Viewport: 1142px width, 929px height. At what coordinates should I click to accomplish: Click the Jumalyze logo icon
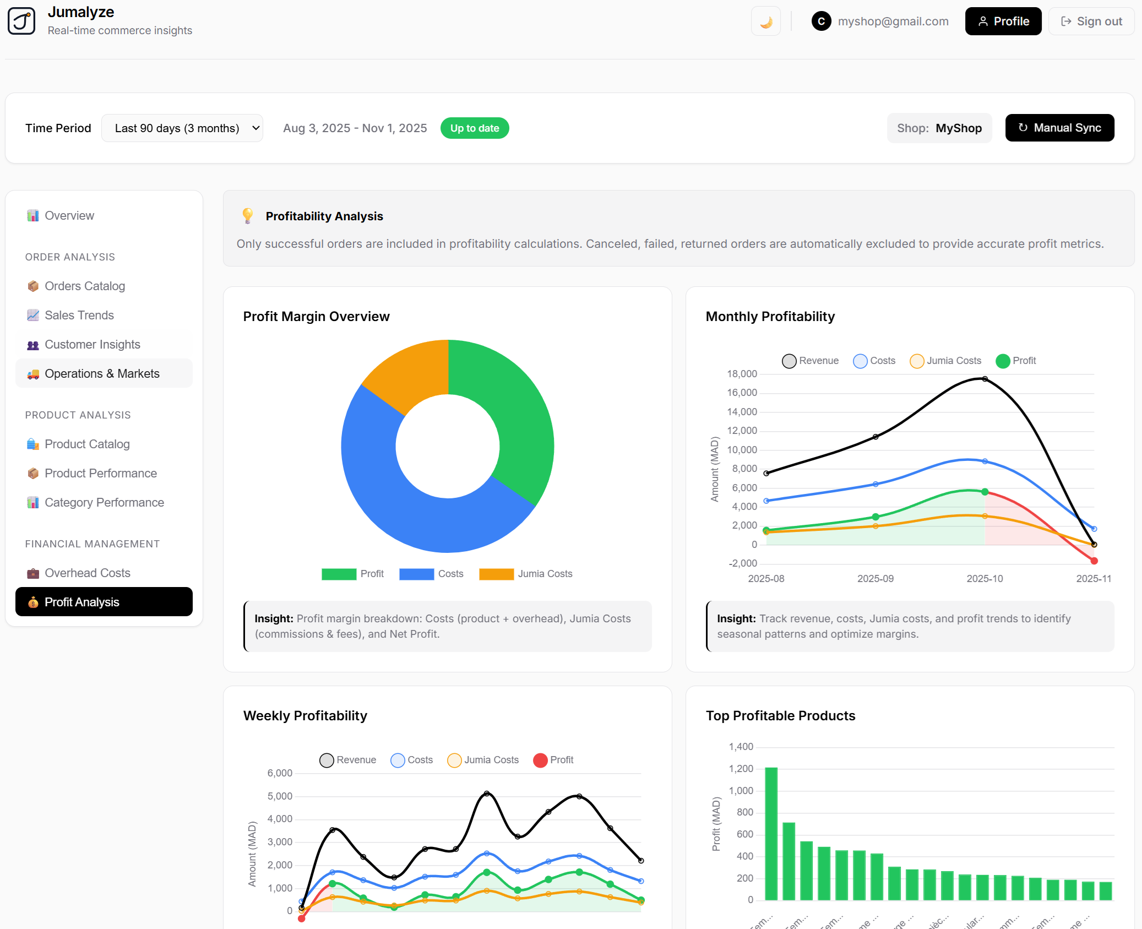click(21, 20)
